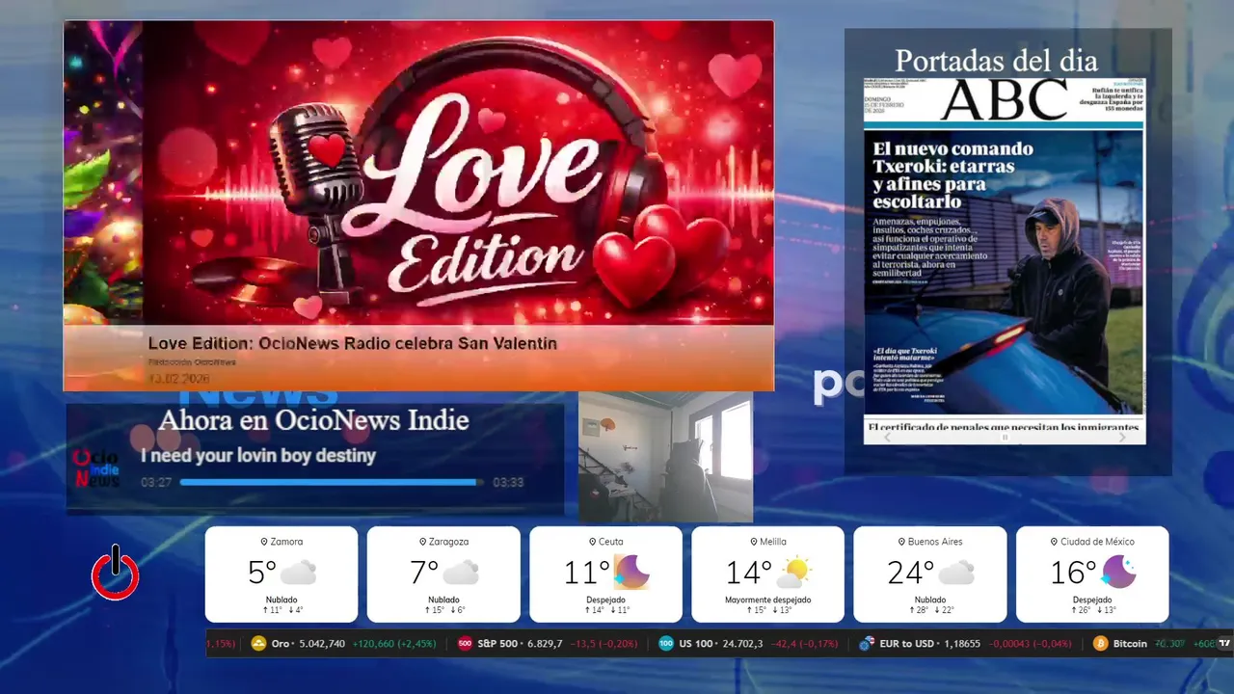
Task: Click the red power button icon
Action: tap(115, 574)
